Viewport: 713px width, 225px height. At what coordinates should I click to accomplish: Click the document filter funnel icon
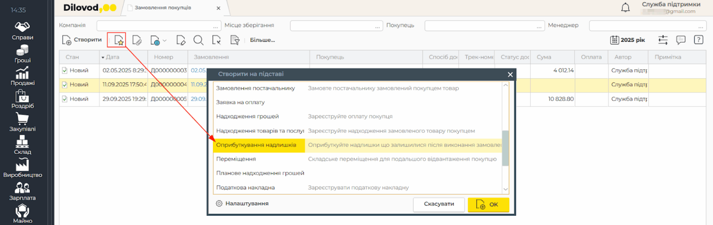click(x=235, y=40)
